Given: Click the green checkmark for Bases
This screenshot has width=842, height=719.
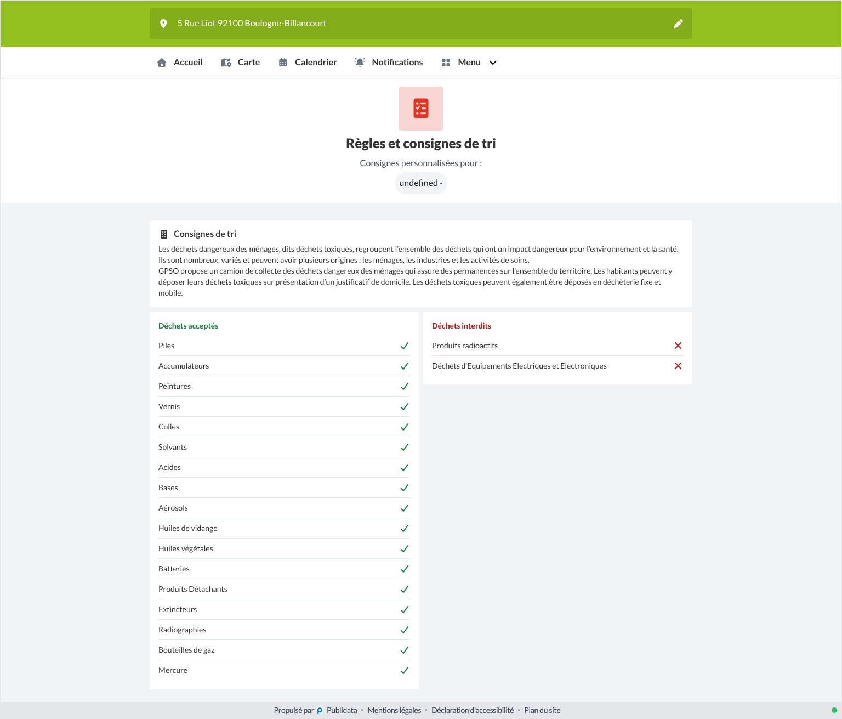Looking at the screenshot, I should pyautogui.click(x=405, y=488).
